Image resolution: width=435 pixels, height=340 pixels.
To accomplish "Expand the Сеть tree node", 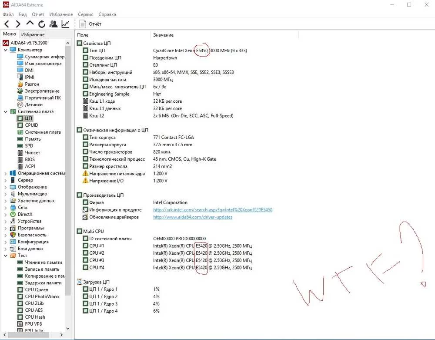I will [5, 208].
